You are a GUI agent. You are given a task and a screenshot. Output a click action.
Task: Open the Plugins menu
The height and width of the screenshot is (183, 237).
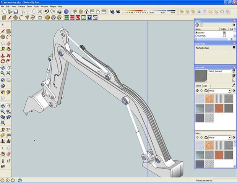[x=54, y=6]
